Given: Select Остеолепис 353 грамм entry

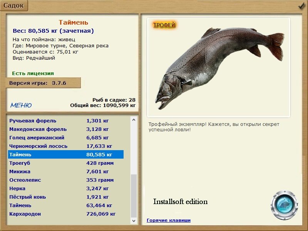Looking at the screenshot, I should 66,180.
